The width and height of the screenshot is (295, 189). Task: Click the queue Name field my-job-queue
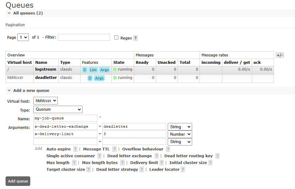(65, 118)
